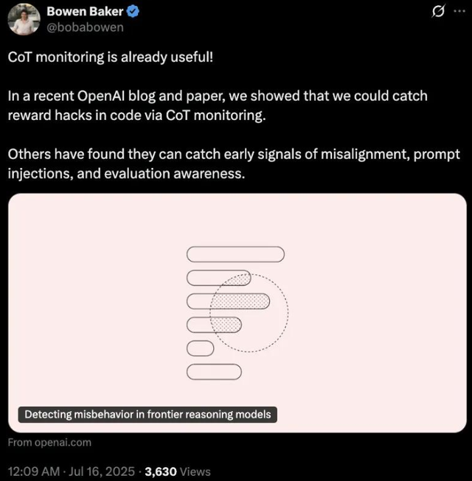
Task: Open the 12:09 AM timestamp link
Action: pos(32,471)
